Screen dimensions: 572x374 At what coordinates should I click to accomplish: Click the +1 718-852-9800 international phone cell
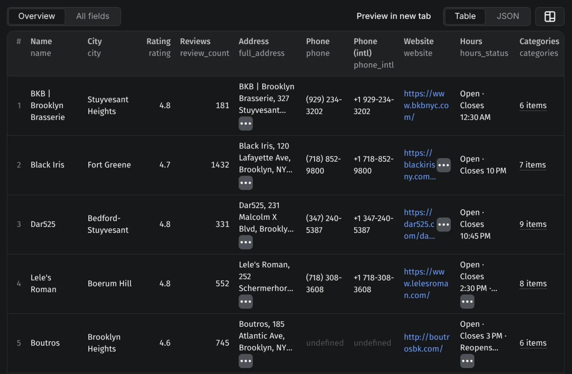tap(373, 165)
